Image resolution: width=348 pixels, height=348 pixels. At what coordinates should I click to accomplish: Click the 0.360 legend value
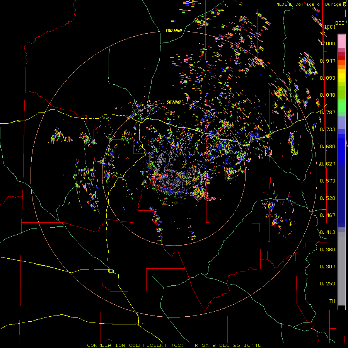328,250
